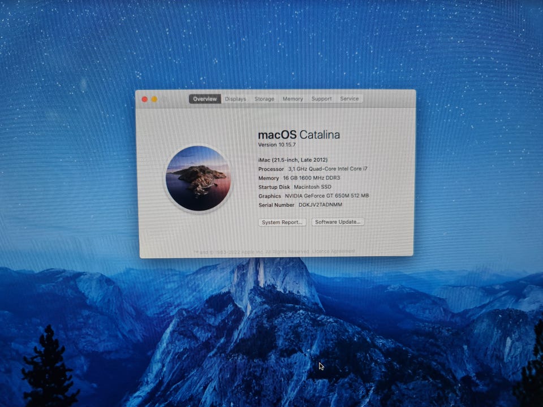543x407 pixels.
Task: Switch to the Overview tab
Action: point(205,99)
